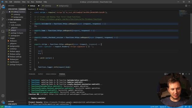Click the functions breadcrumb item
Image resolution: width=192 pixels, height=108 pixels.
(x=31, y=9)
